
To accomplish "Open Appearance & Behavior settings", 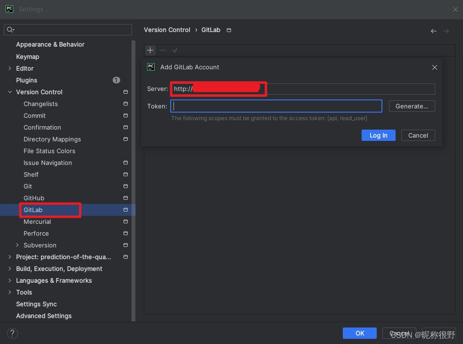I will click(50, 45).
